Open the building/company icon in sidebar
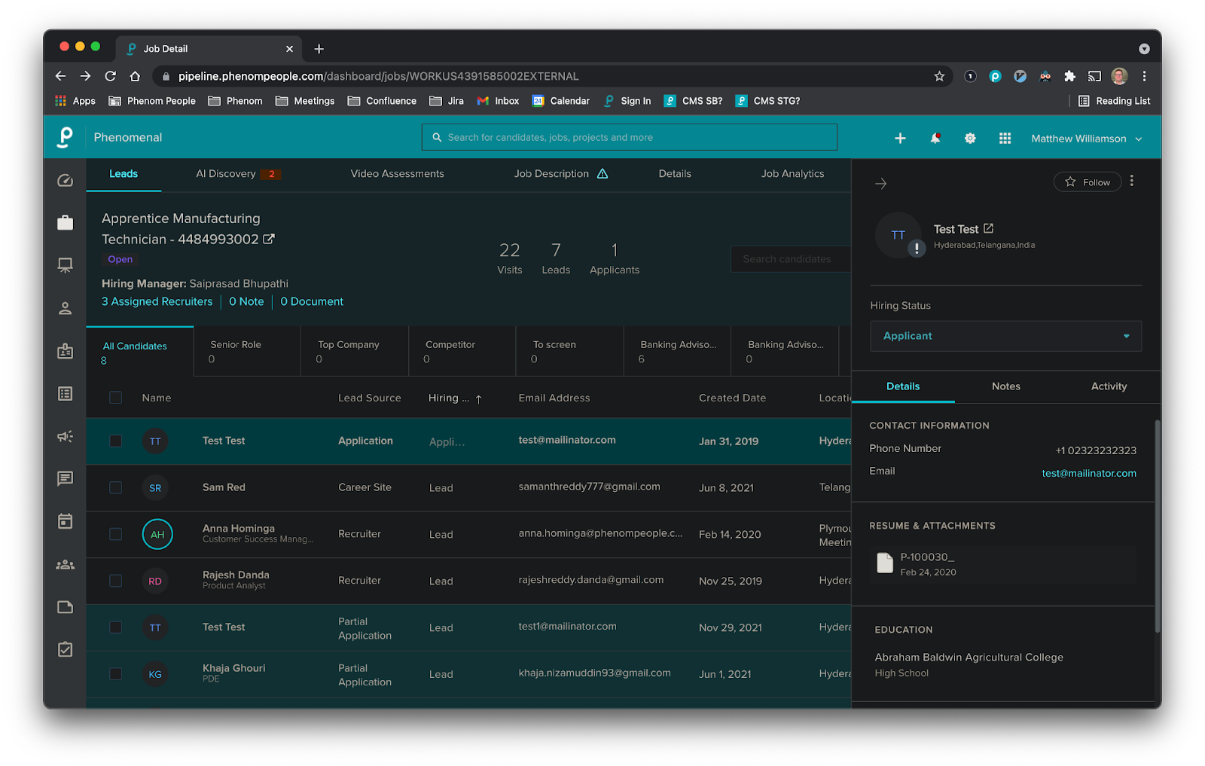 click(66, 351)
